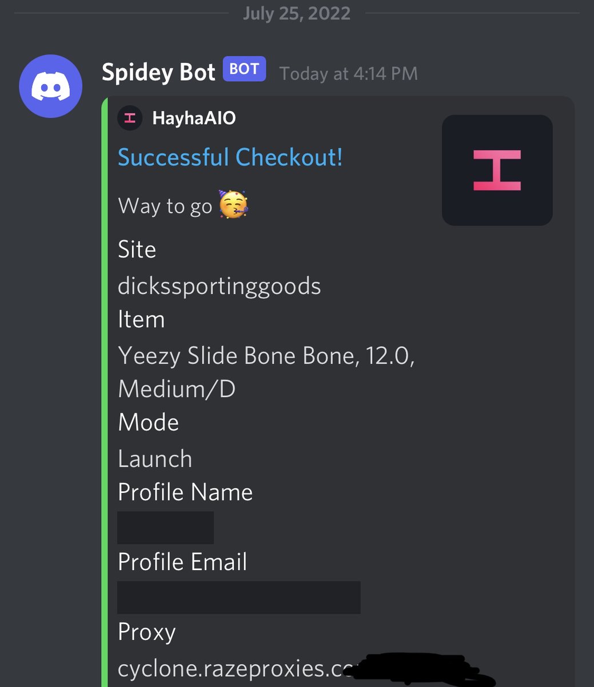
Task: Click the party face emoji
Action: [x=233, y=205]
